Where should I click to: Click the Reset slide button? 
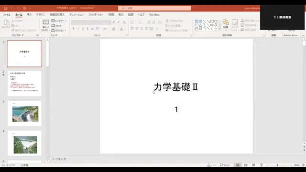pyautogui.click(x=56, y=25)
